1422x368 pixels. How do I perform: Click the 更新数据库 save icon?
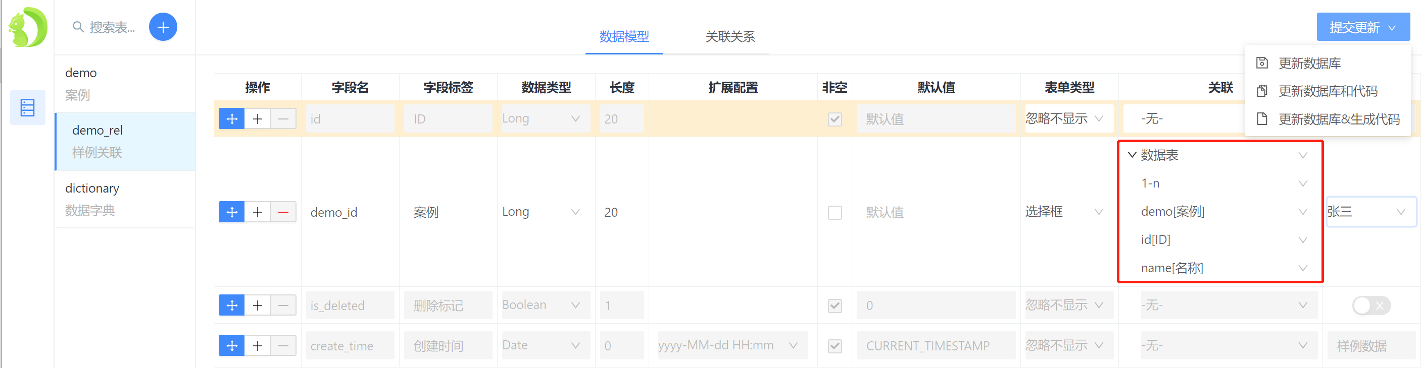pyautogui.click(x=1262, y=63)
